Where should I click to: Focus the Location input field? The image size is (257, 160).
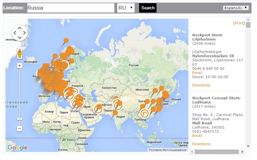71,8
